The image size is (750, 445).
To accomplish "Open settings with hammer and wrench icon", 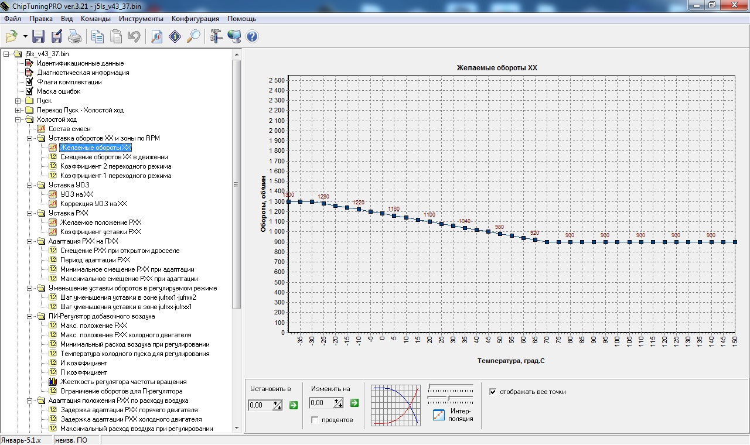I will (x=216, y=36).
